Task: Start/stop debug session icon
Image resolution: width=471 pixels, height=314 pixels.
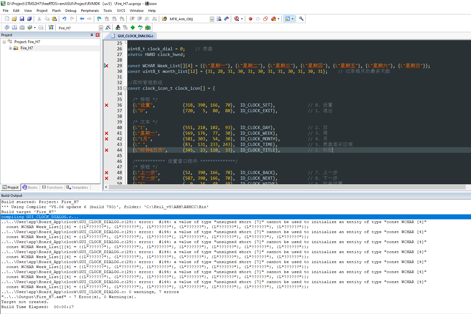Action: (x=237, y=19)
